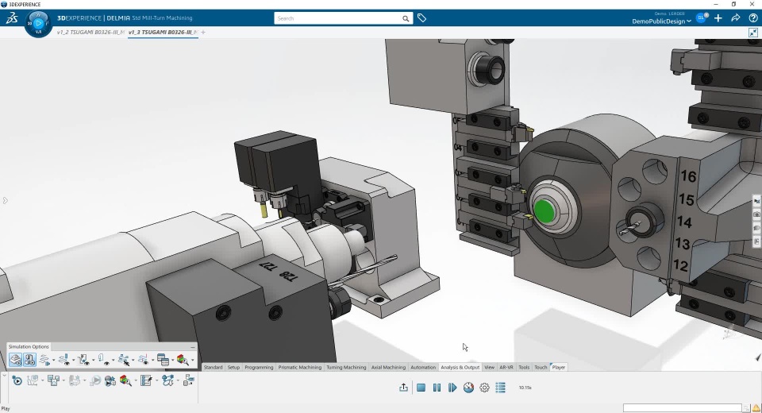Open dropdown beside stacked tables icon
The image size is (762, 413).
[x=172, y=360]
